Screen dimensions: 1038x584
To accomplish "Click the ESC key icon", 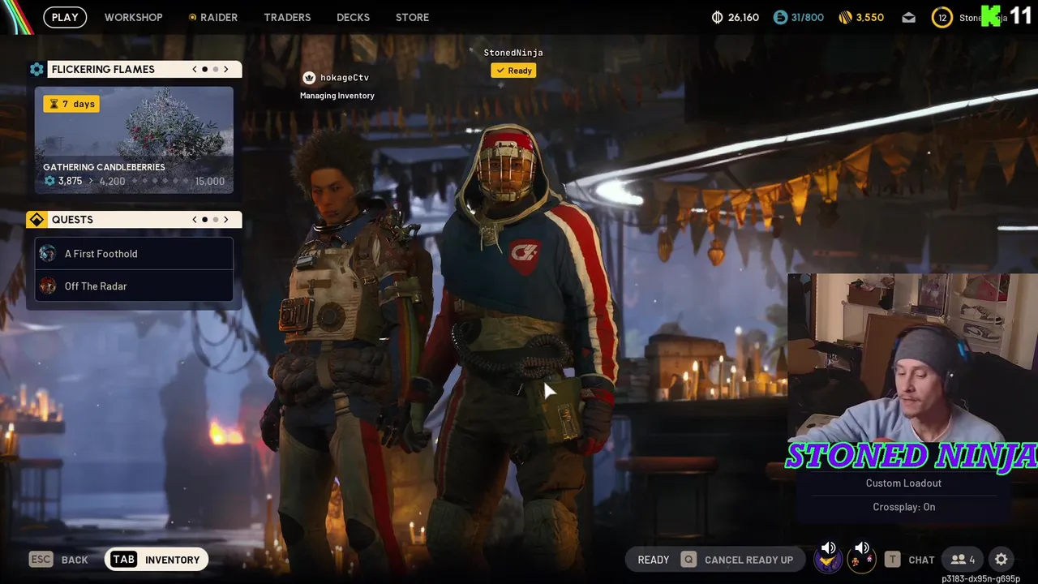I will pyautogui.click(x=41, y=559).
